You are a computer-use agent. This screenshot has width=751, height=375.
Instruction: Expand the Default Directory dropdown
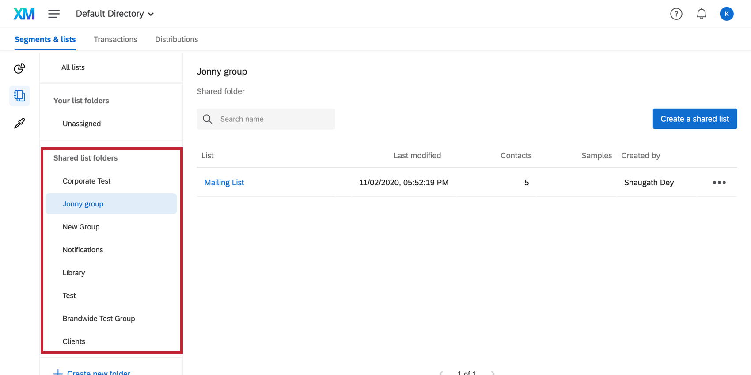115,14
